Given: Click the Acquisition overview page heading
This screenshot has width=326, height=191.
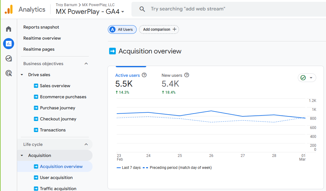Looking at the screenshot, I should pos(150,51).
